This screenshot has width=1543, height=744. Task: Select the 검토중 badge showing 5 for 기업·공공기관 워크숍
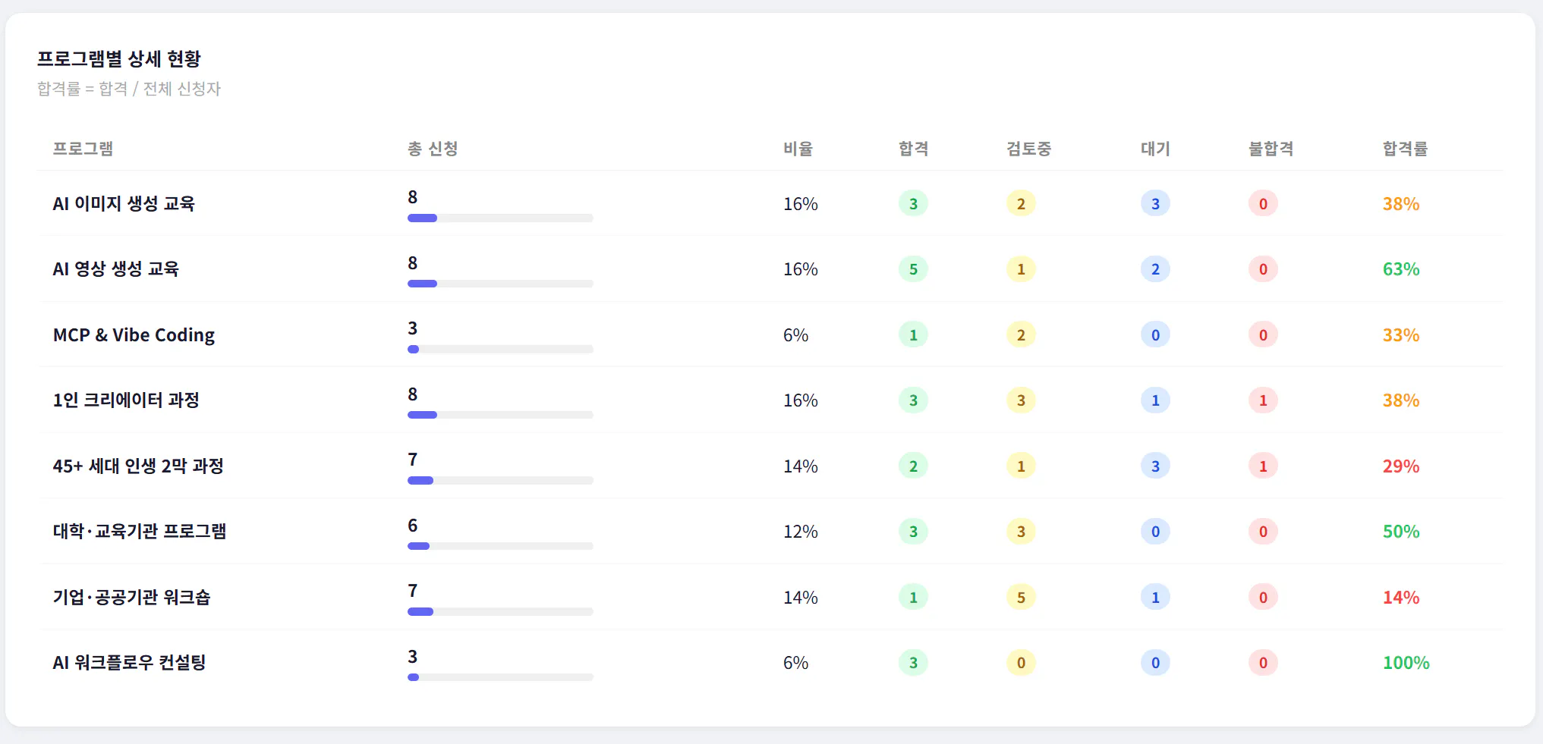(1021, 597)
